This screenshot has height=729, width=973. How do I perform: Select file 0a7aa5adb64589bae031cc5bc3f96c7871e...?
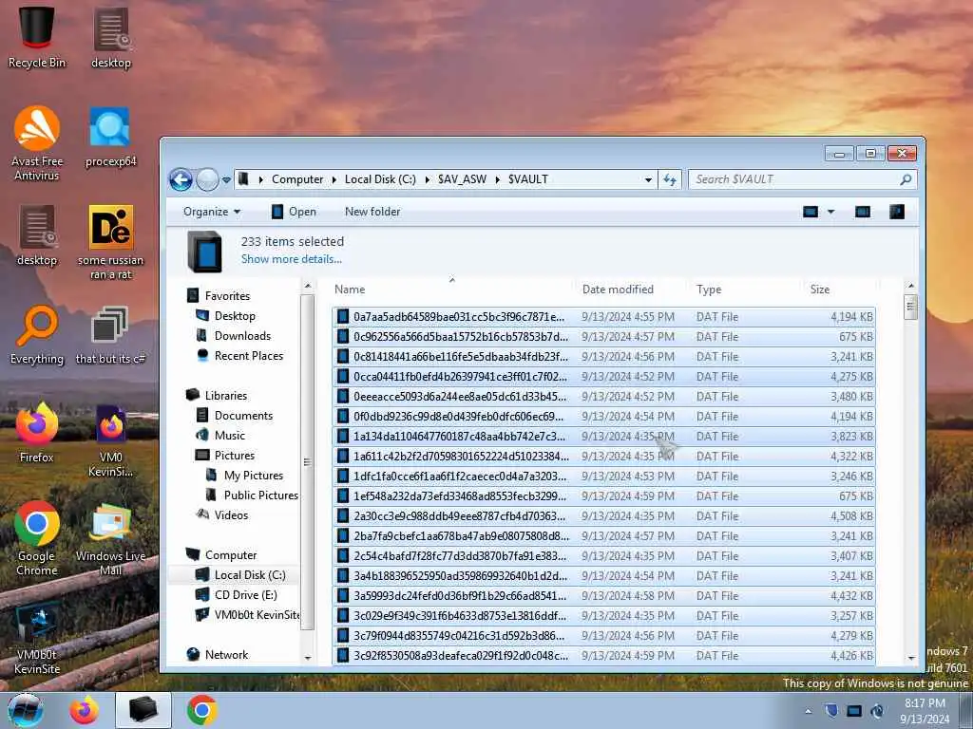(603, 317)
